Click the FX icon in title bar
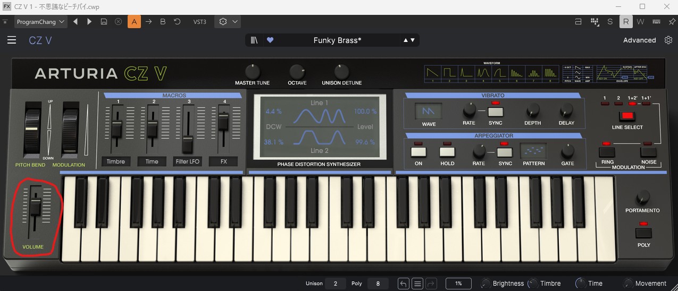 7,6
